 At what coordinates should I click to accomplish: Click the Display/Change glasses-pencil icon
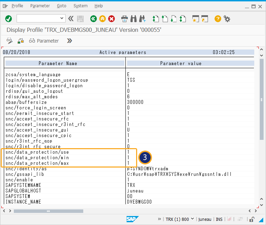(x=10, y=41)
